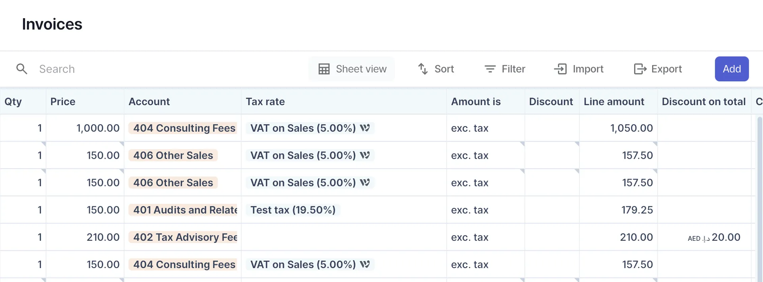Click the Filter lines icon
This screenshot has width=763, height=282.
point(490,69)
